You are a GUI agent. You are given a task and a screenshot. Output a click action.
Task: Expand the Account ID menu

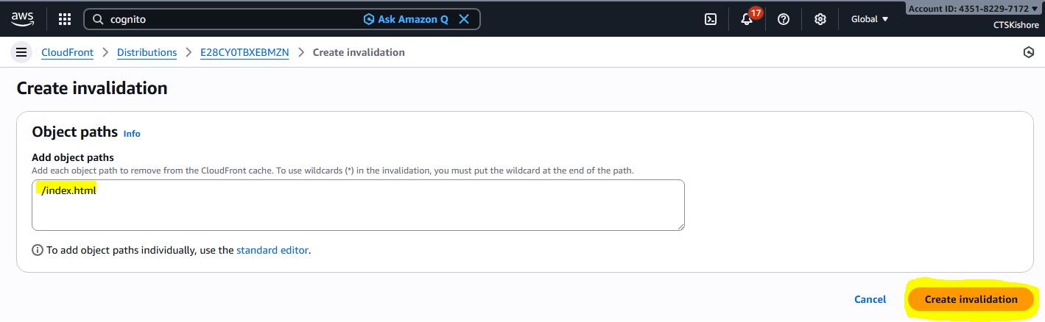pos(974,9)
